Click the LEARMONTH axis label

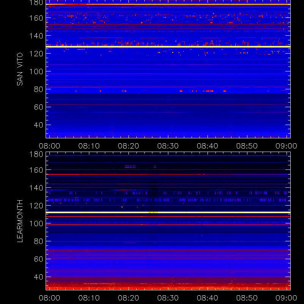(20, 221)
